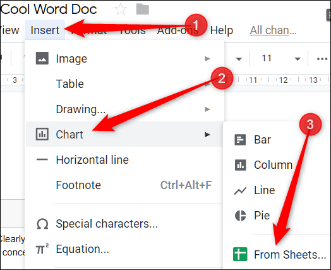Expand the Chart submenu arrow
331x270 pixels.
pyautogui.click(x=208, y=134)
